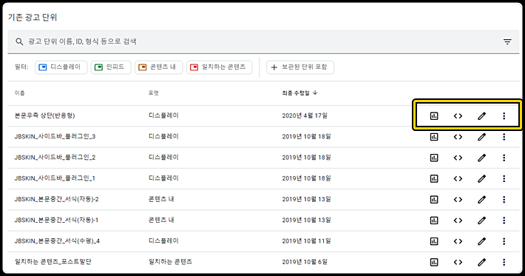Open more menu for JBSKIN_사이드바_플러그인_1
Viewport: 525px width, 276px height.
(x=504, y=178)
